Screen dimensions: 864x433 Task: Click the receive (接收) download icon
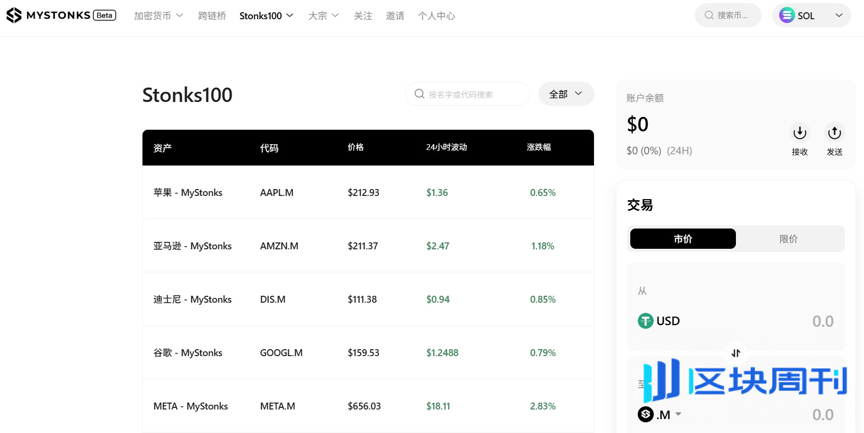click(x=799, y=132)
